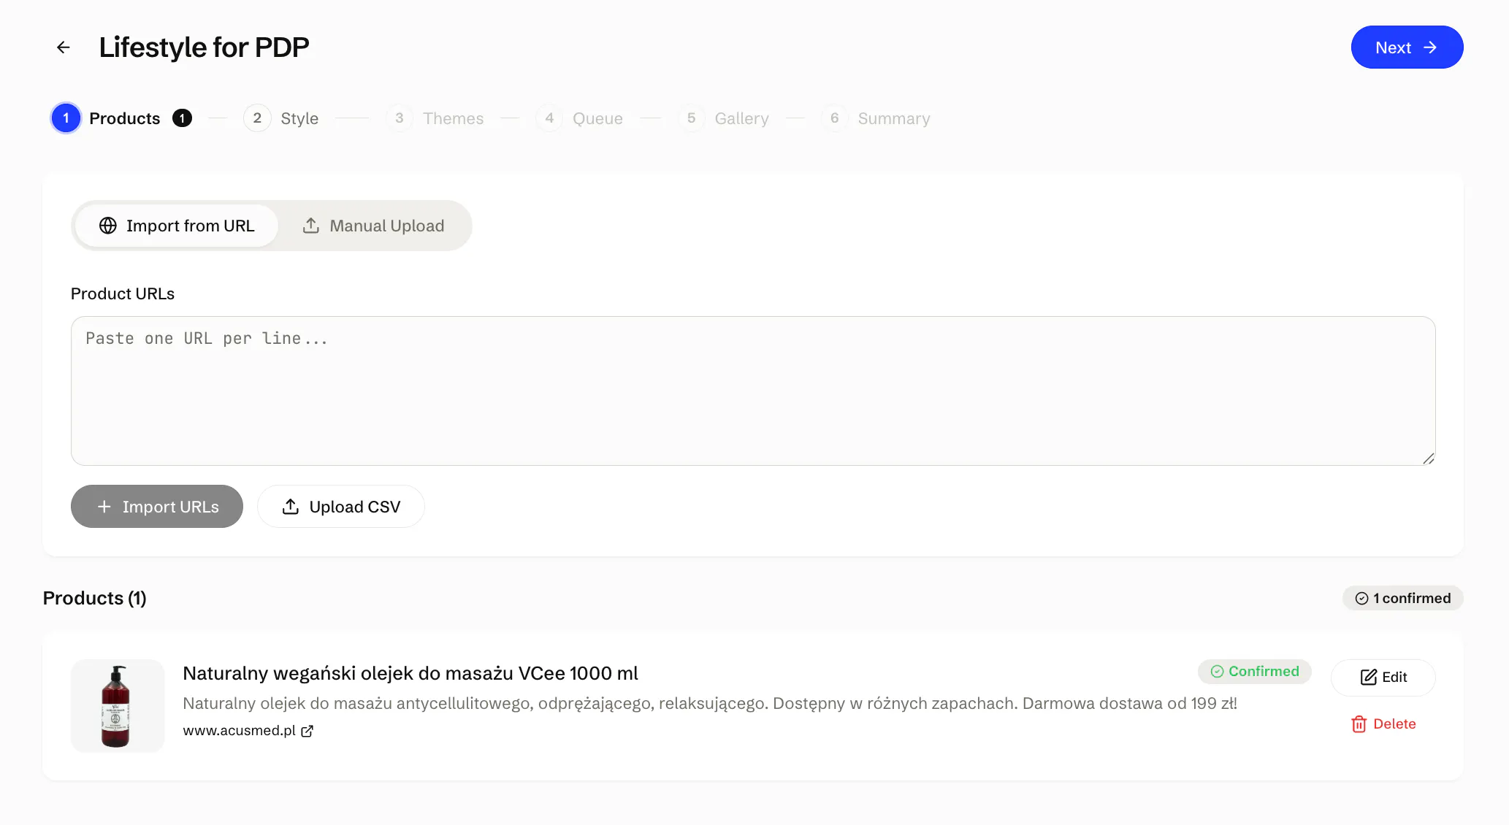Click the Lifestyle for PDP title
Viewport: 1509px width, 825px height.
point(204,47)
